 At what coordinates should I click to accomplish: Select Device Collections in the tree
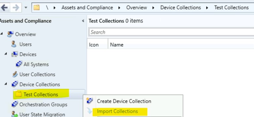40,84
